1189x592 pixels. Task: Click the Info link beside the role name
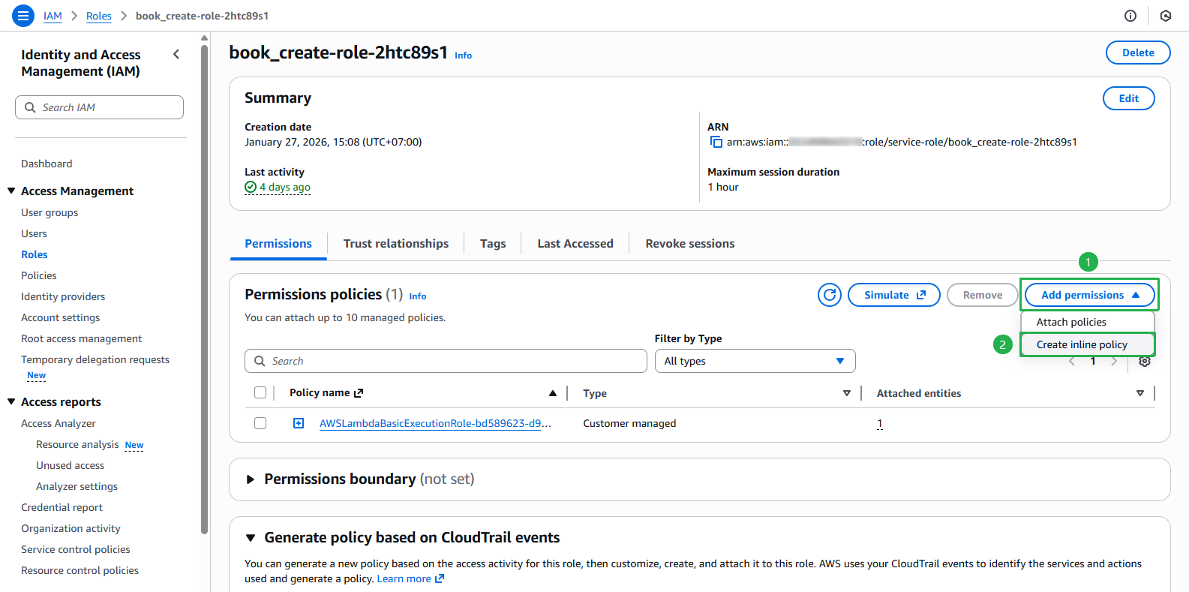[464, 56]
